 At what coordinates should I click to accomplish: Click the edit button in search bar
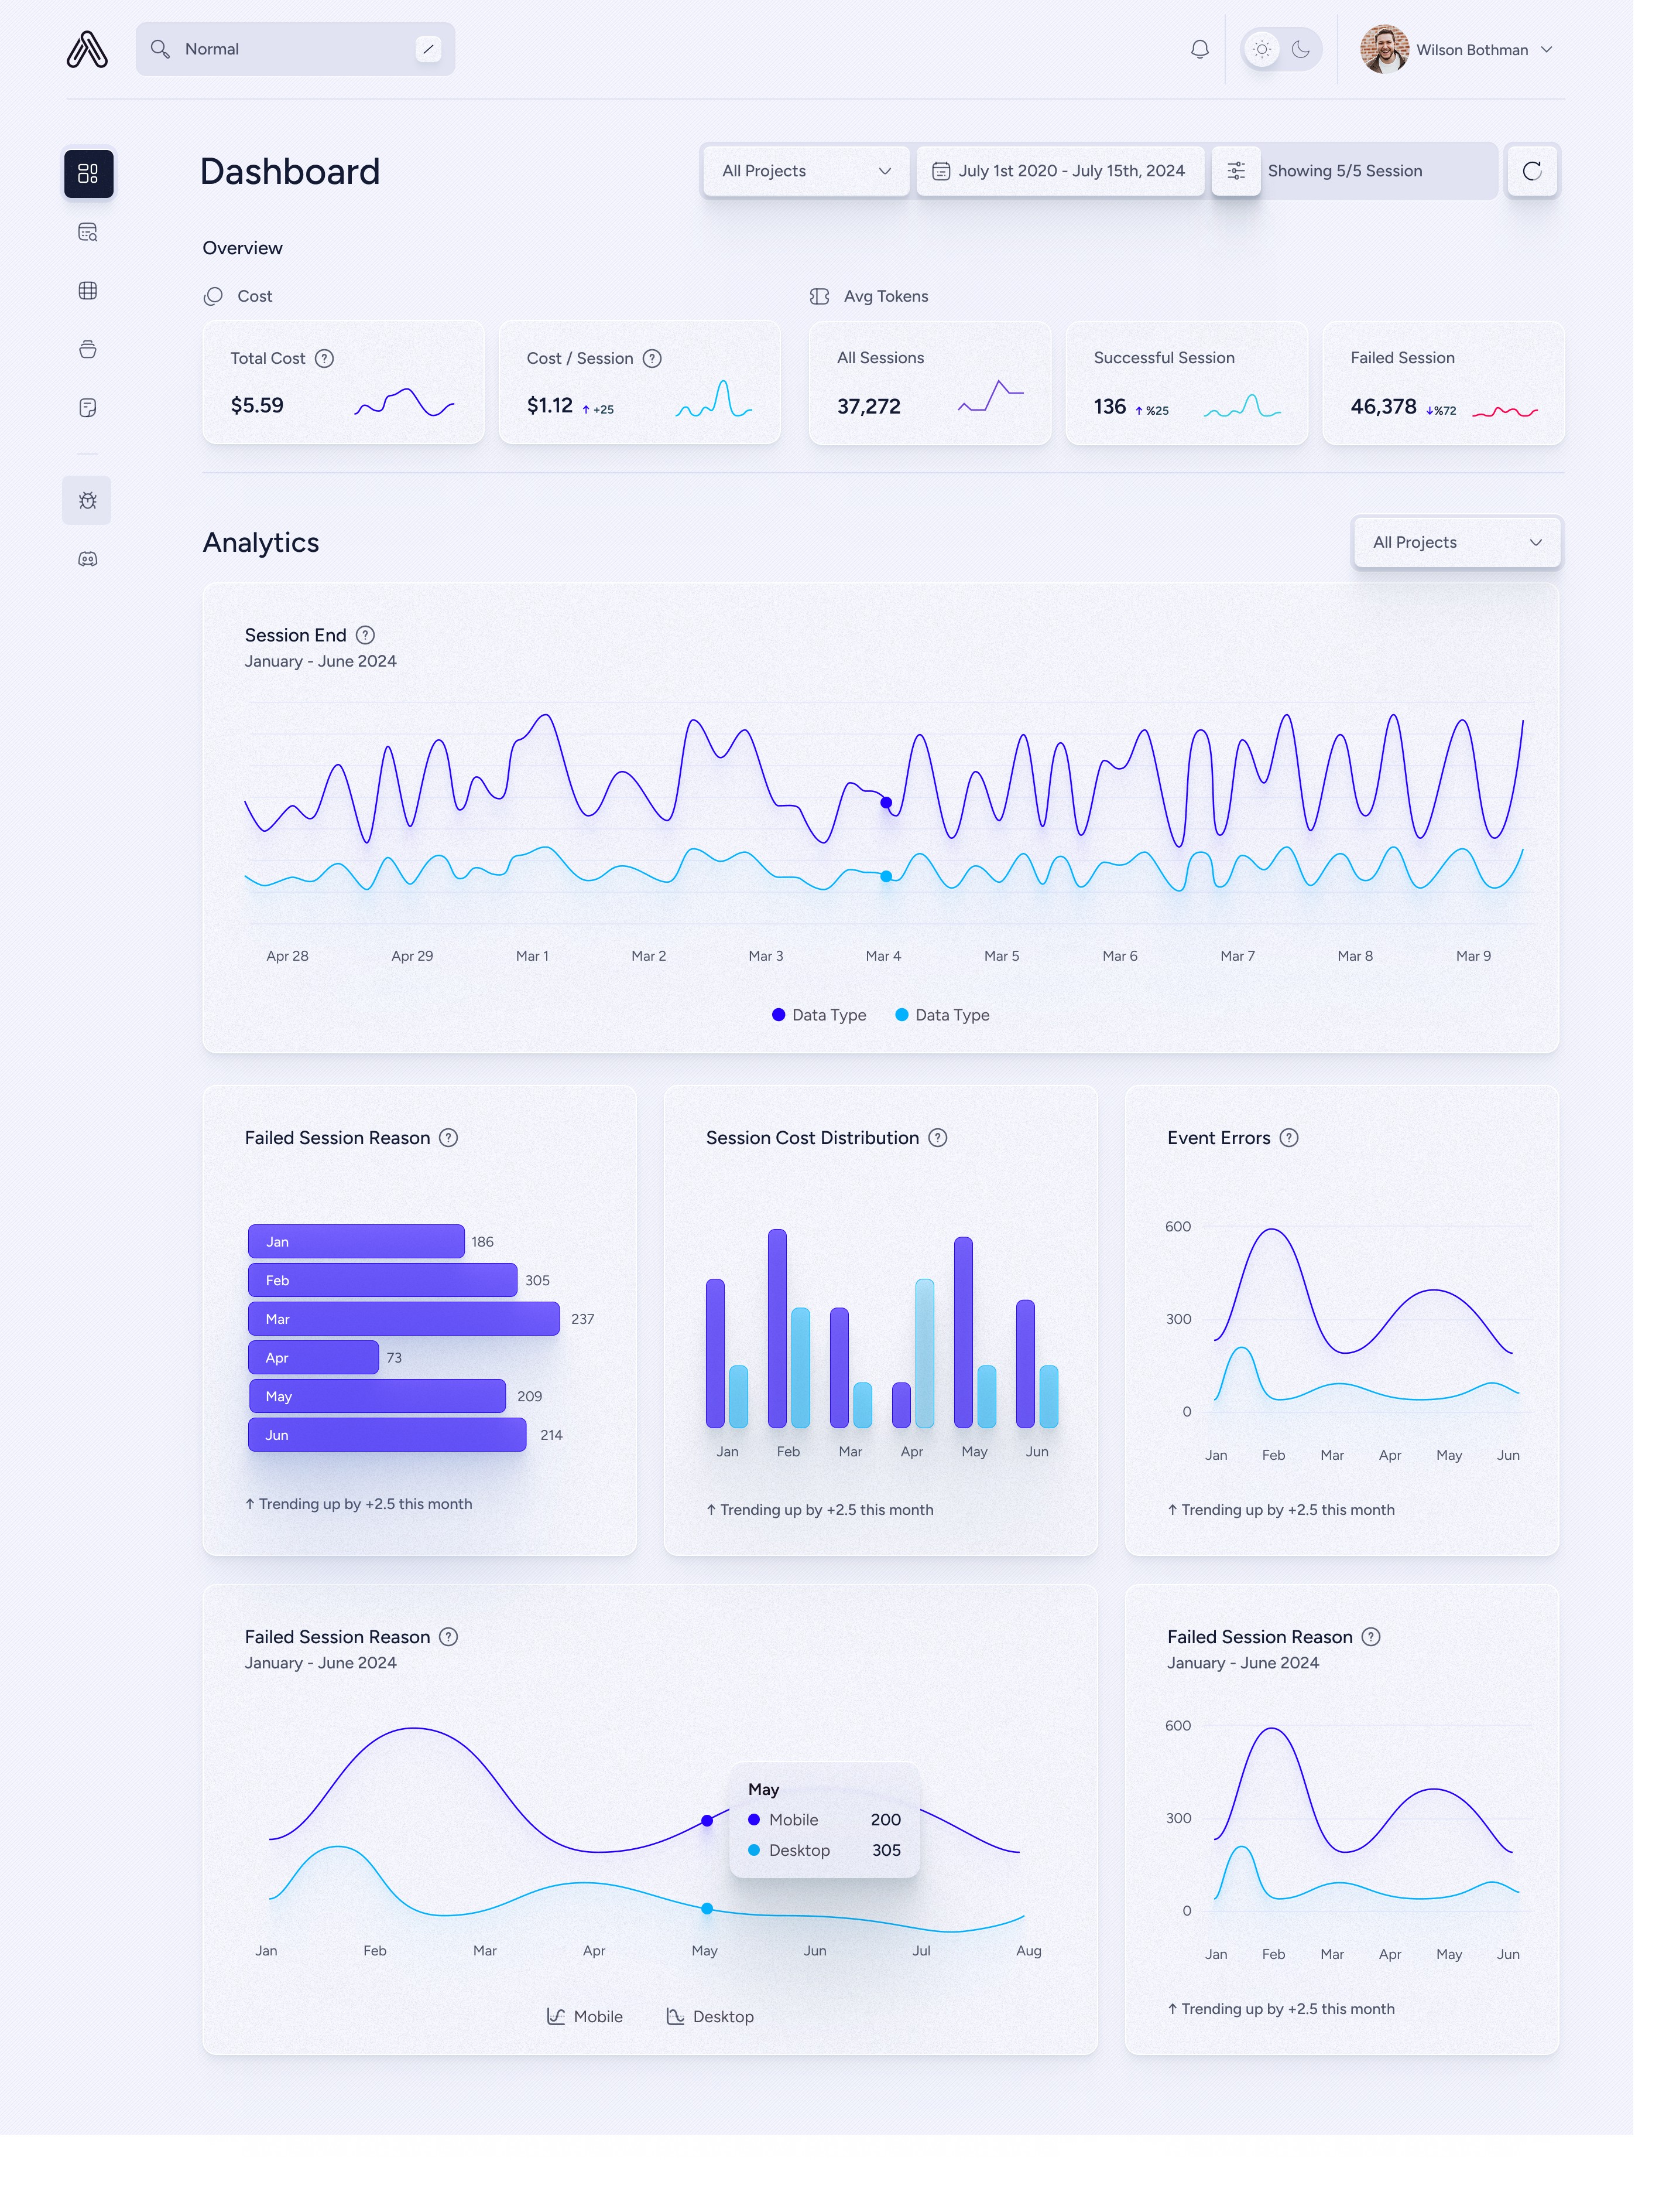(428, 49)
